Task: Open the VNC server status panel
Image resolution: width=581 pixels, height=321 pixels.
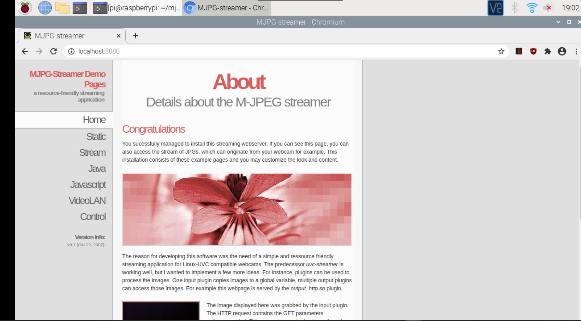Action: [x=496, y=8]
